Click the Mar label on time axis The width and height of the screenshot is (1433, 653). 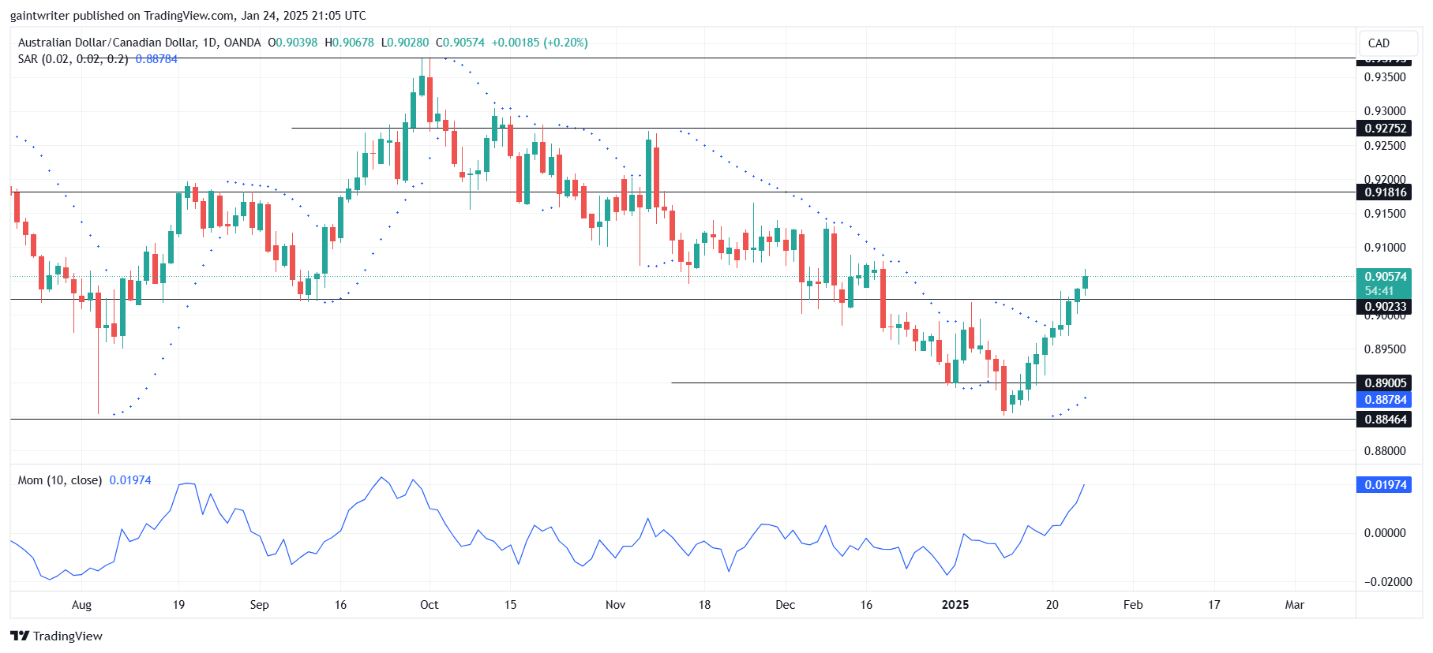pyautogui.click(x=1294, y=605)
